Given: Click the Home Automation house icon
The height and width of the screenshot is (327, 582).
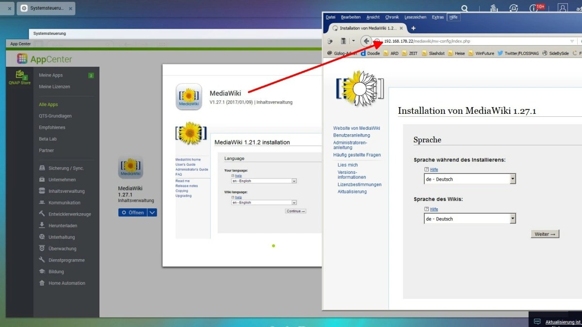Looking at the screenshot, I should click(42, 283).
